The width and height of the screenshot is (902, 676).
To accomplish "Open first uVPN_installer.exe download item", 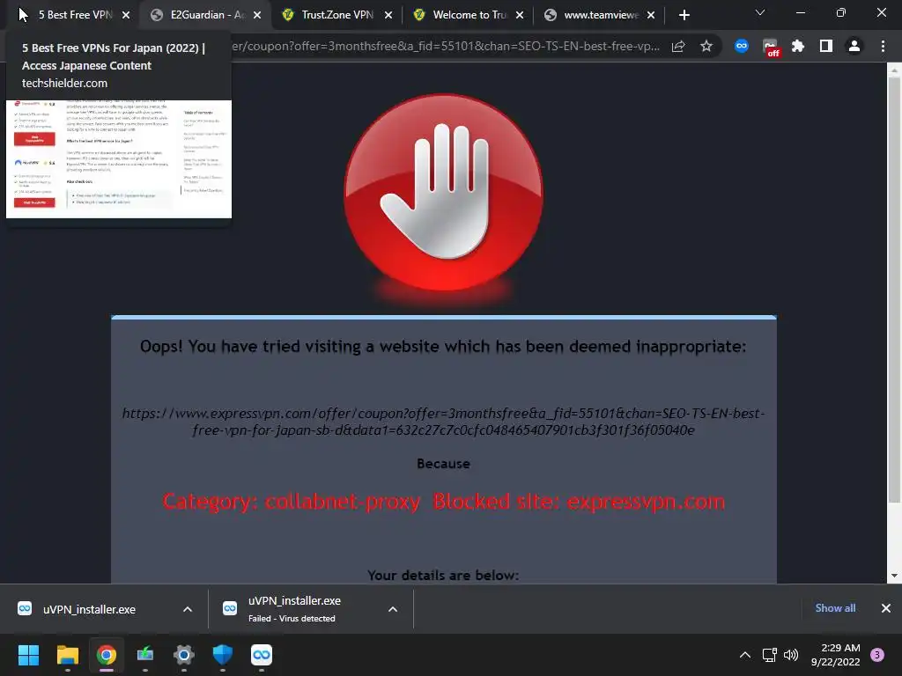I will pyautogui.click(x=90, y=609).
